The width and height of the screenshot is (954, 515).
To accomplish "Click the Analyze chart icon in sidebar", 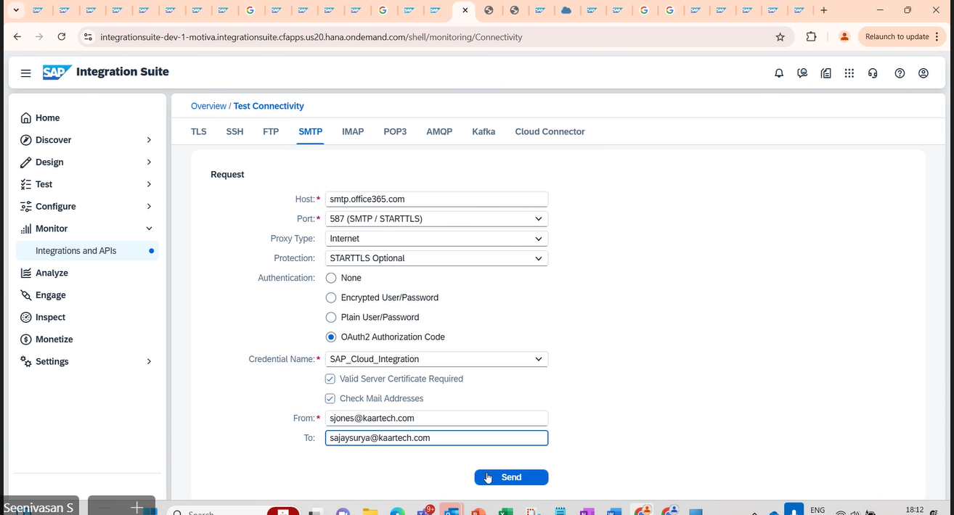I will click(26, 273).
